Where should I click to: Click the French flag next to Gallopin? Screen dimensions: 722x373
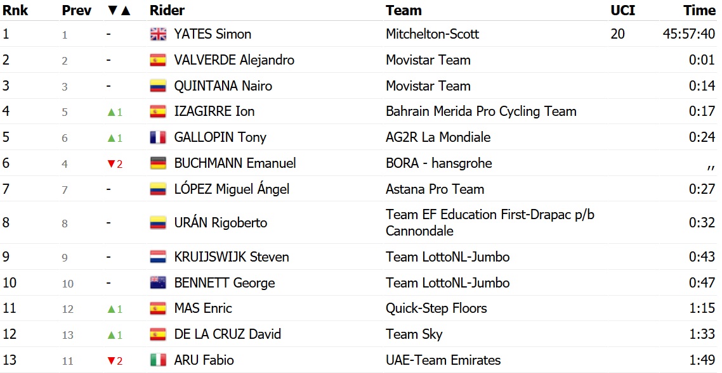(158, 137)
